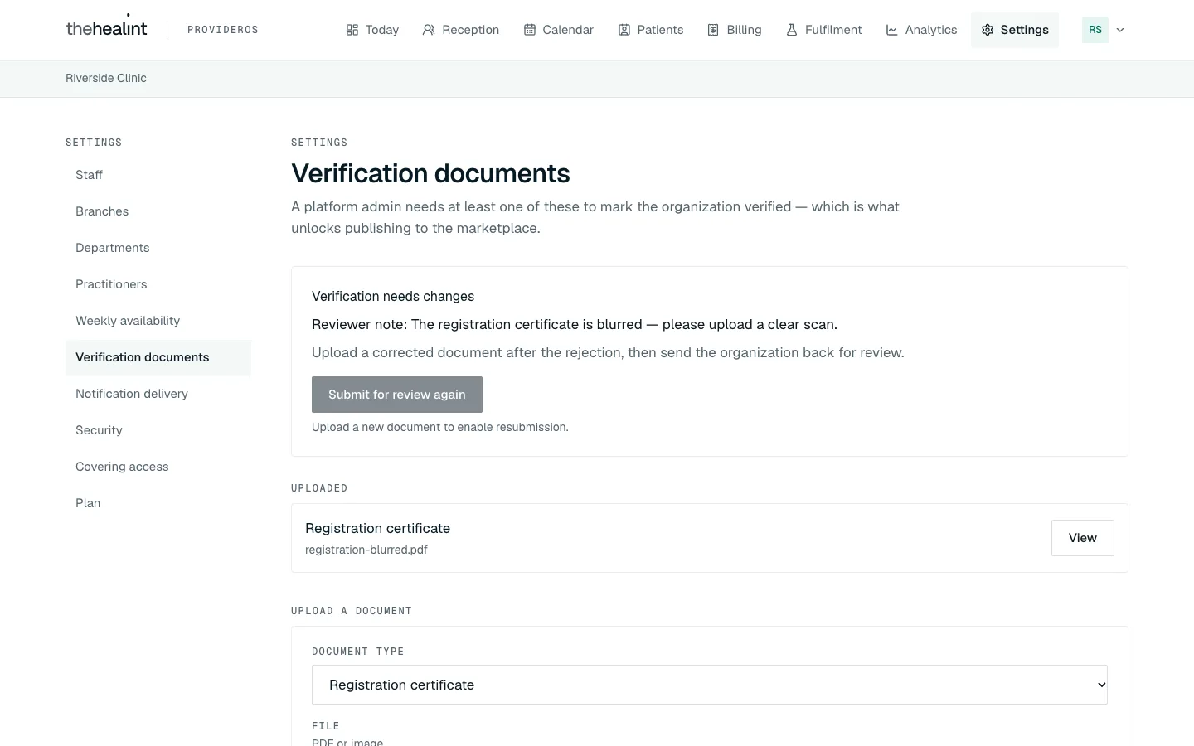Open Practitioners settings
The width and height of the screenshot is (1194, 746).
point(158,284)
